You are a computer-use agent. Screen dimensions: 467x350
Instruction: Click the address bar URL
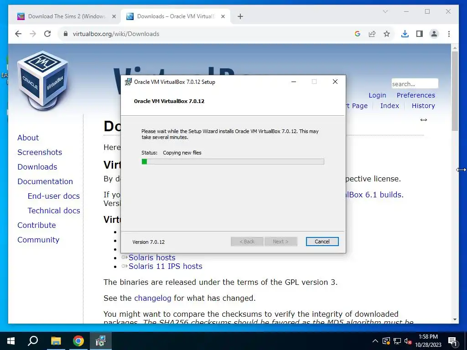pyautogui.click(x=116, y=34)
